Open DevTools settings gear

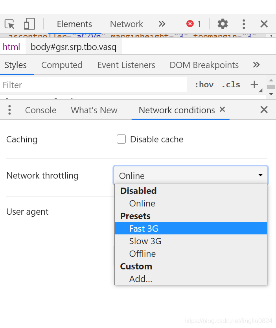pyautogui.click(x=223, y=24)
